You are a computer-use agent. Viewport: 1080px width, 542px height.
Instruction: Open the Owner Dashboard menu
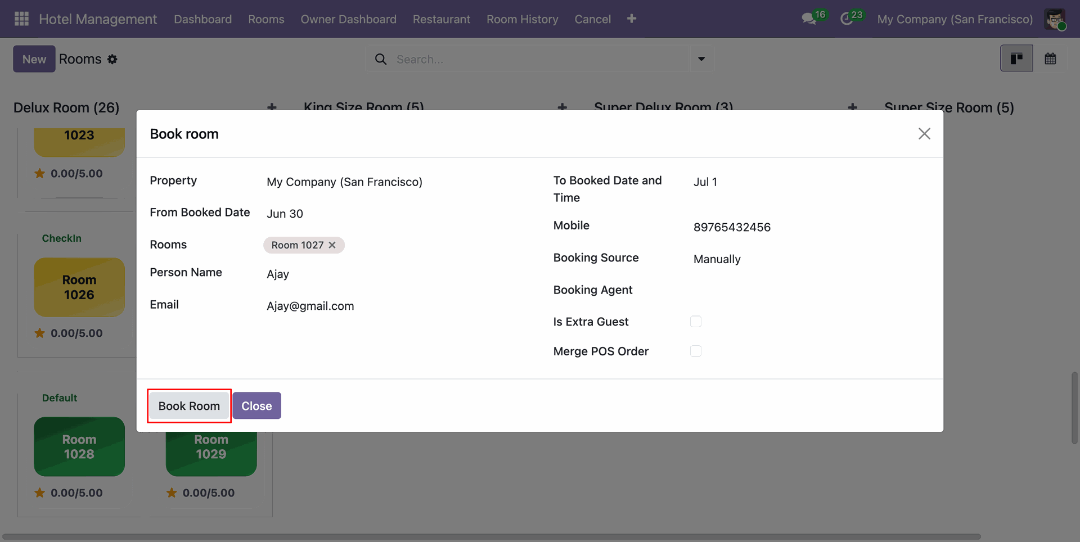(x=349, y=19)
